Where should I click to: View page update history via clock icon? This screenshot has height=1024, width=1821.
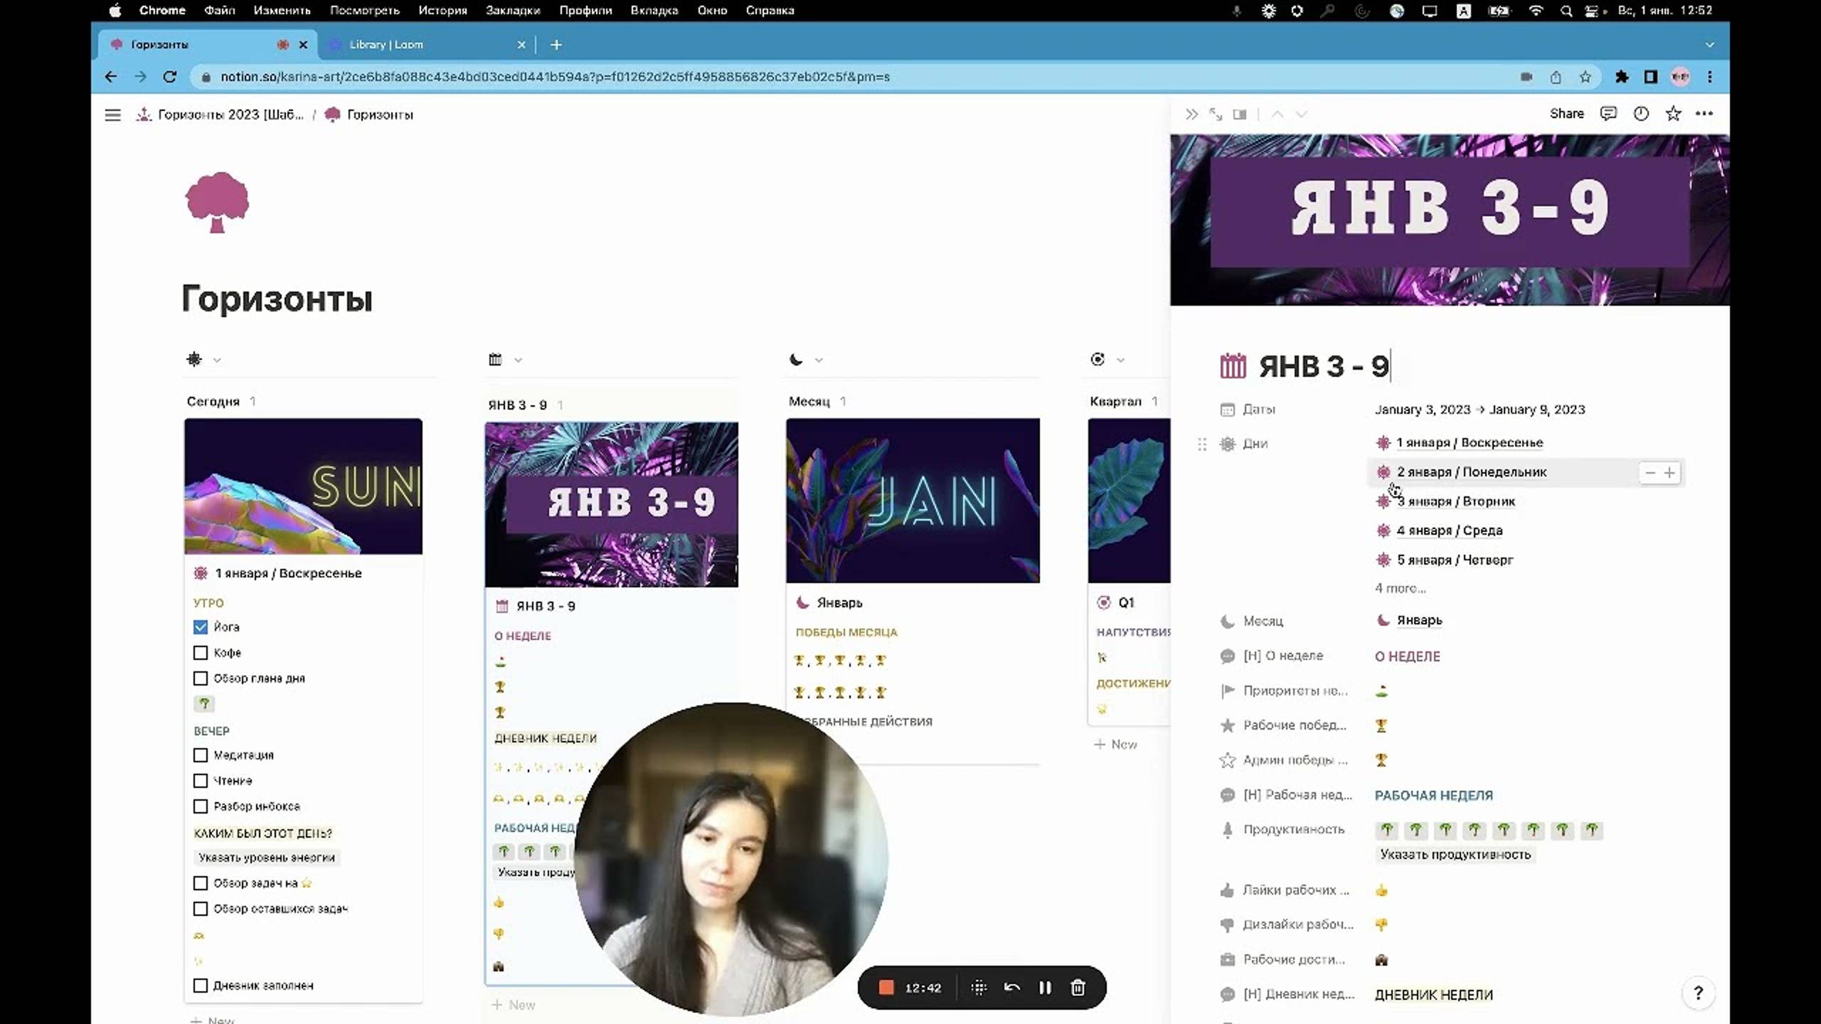click(1640, 114)
